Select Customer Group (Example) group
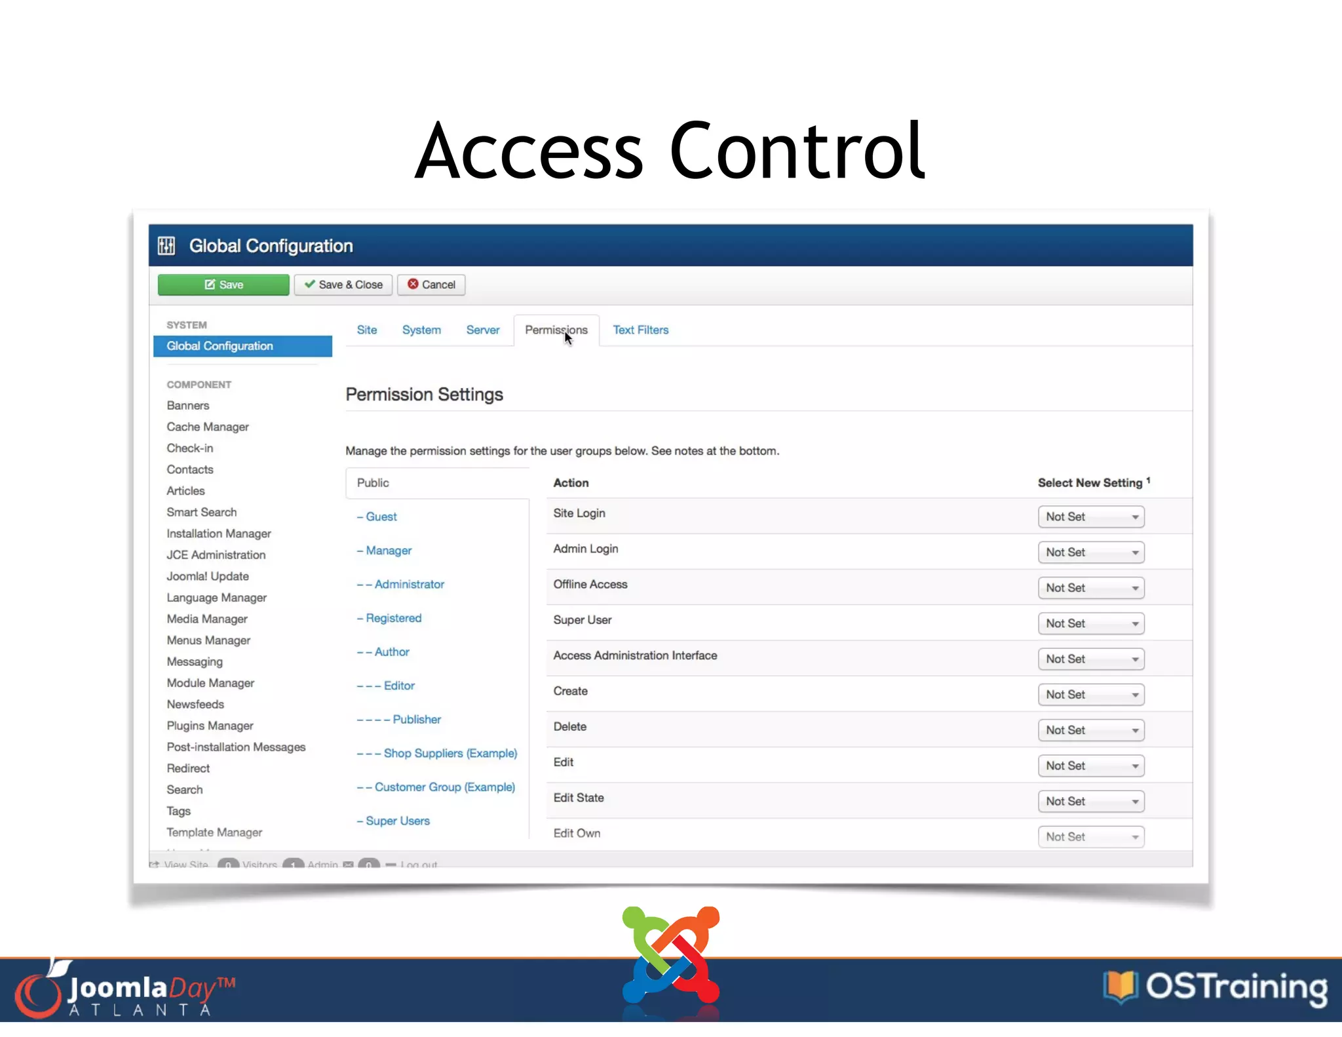Image resolution: width=1342 pixels, height=1037 pixels. [x=436, y=787]
